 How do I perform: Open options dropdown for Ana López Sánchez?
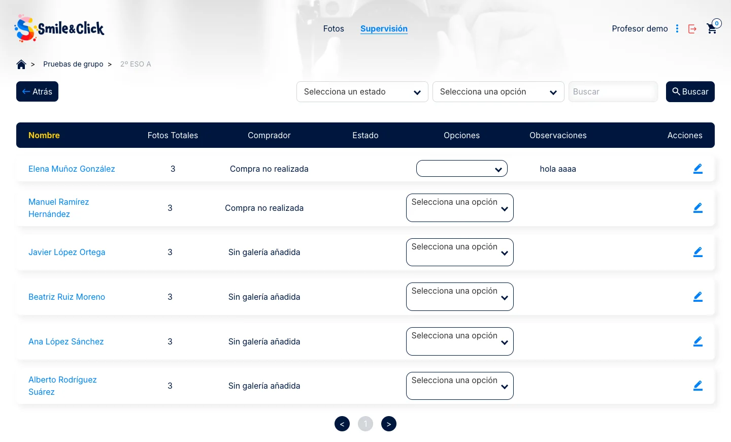pyautogui.click(x=460, y=341)
